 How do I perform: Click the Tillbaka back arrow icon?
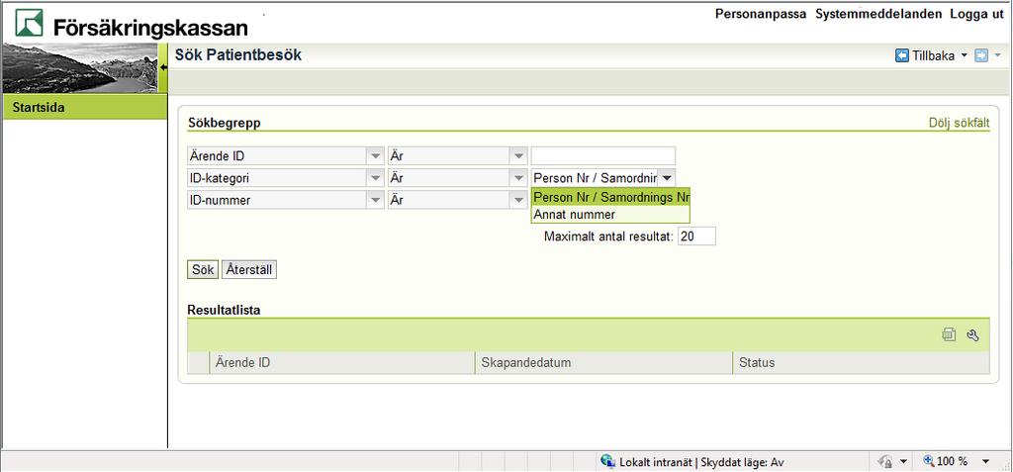(902, 55)
